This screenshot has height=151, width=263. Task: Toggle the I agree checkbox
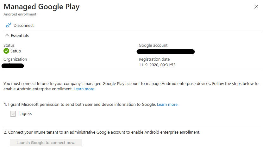13,114
